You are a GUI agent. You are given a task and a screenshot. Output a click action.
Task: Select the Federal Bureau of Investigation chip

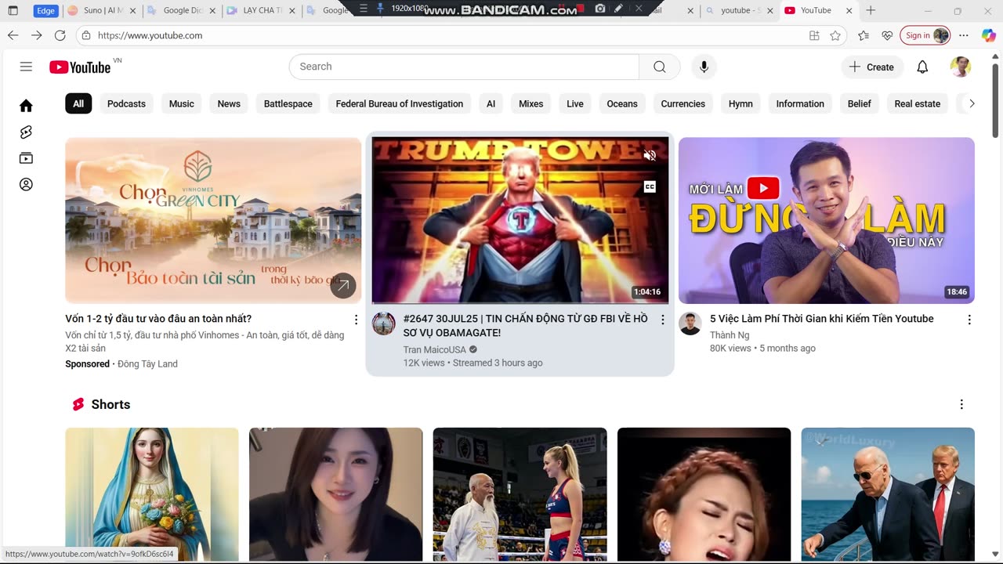[399, 103]
